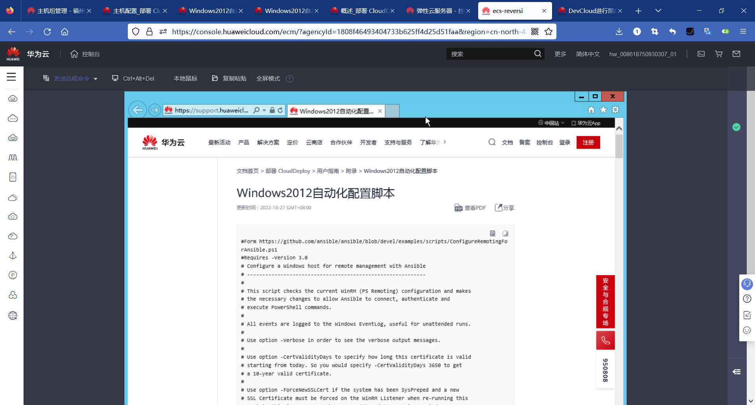Click the search magnifier in the console top bar

(x=538, y=53)
